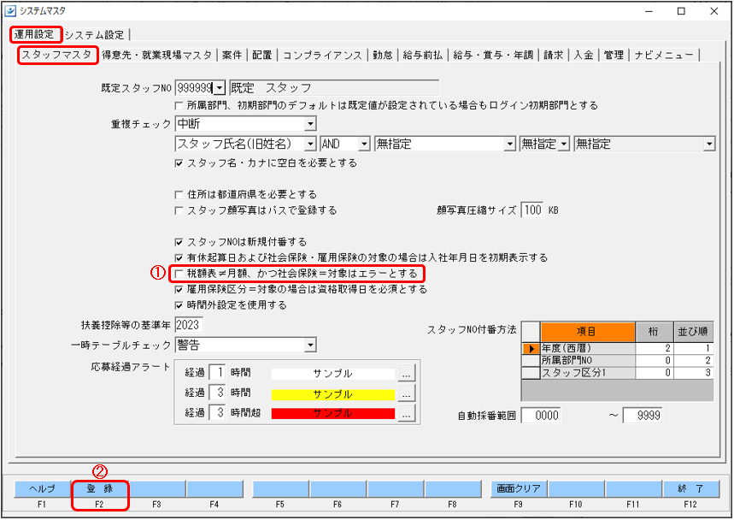Check スタッフ顔写真はパスで登録する
This screenshot has height=520, width=734.
coord(179,210)
